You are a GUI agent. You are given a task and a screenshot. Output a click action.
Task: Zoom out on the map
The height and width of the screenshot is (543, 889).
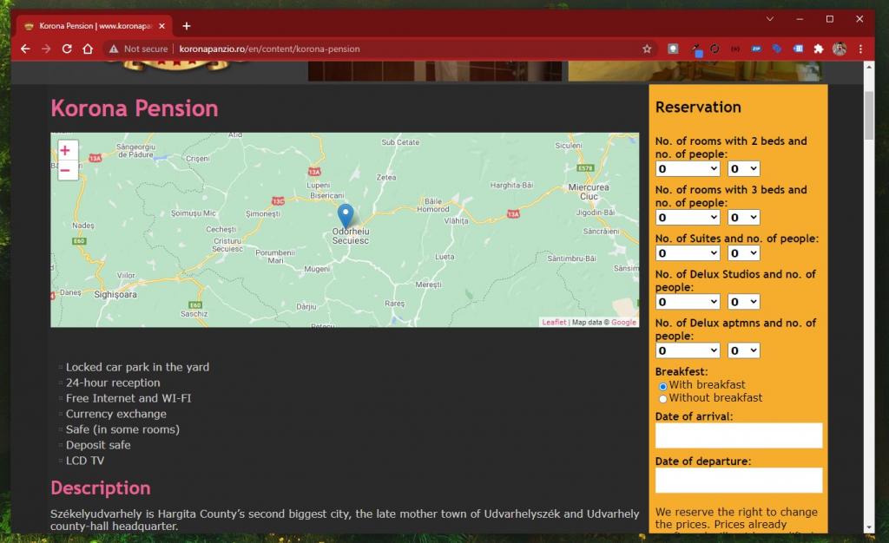(x=65, y=171)
